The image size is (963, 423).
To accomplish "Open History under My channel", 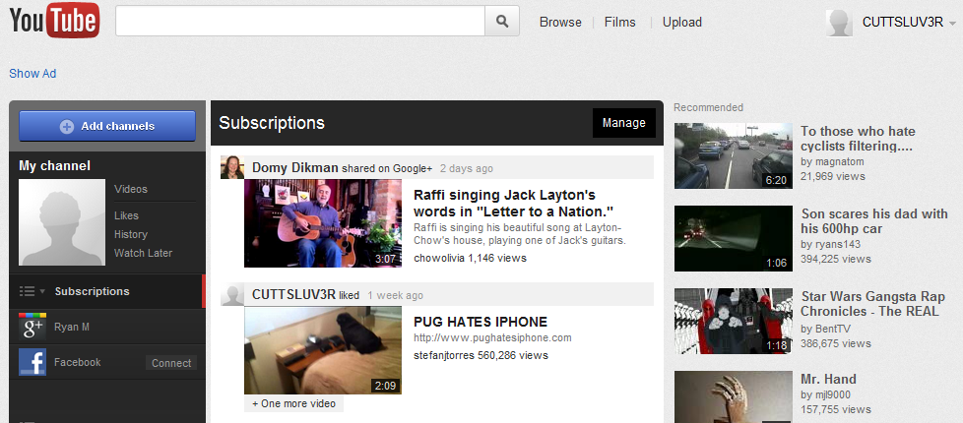I will tap(131, 234).
